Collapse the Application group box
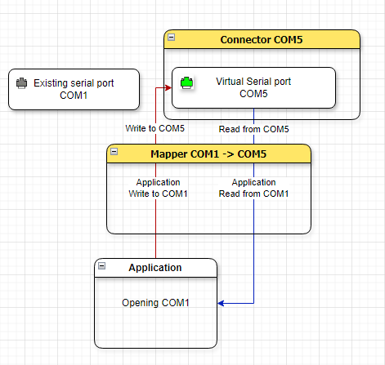Image resolution: width=385 pixels, height=365 pixels. coord(101,265)
